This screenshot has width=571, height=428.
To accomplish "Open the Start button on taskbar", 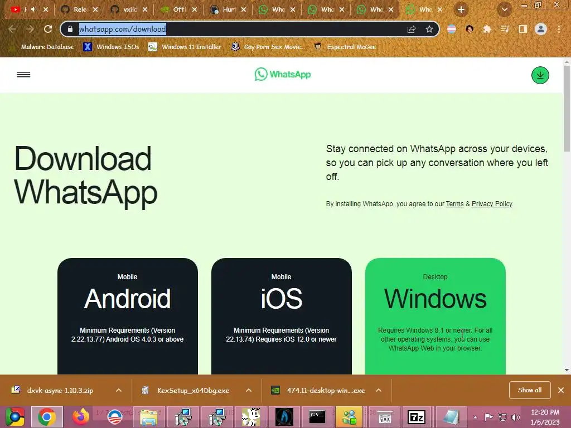I will tap(14, 417).
